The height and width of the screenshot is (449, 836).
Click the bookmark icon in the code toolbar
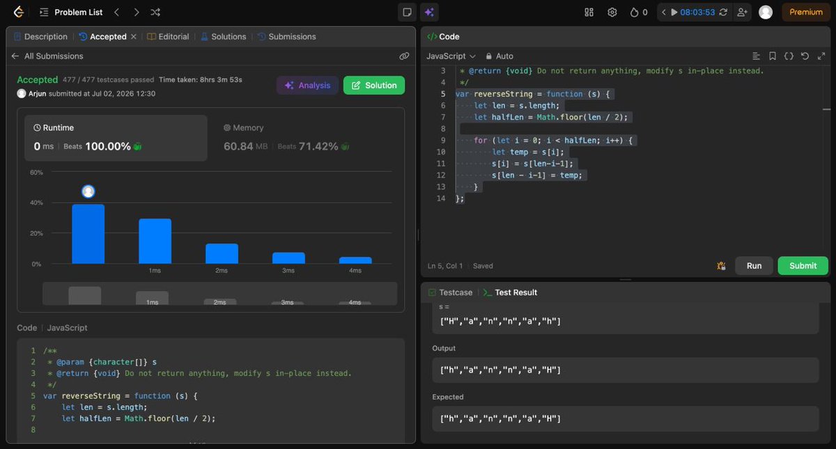(773, 56)
